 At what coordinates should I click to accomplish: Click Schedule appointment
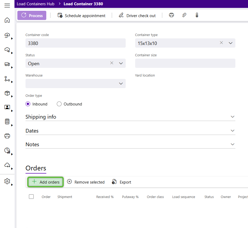point(82,16)
